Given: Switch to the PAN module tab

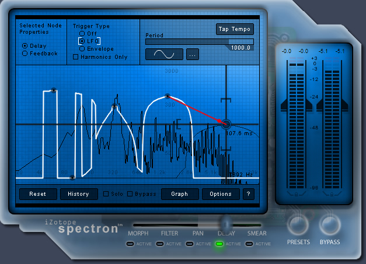Looking at the screenshot, I should point(198,233).
